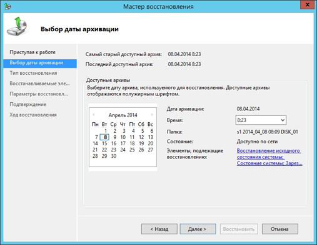Click the Пн weekday column header
The image size is (317, 245).
coord(95,124)
